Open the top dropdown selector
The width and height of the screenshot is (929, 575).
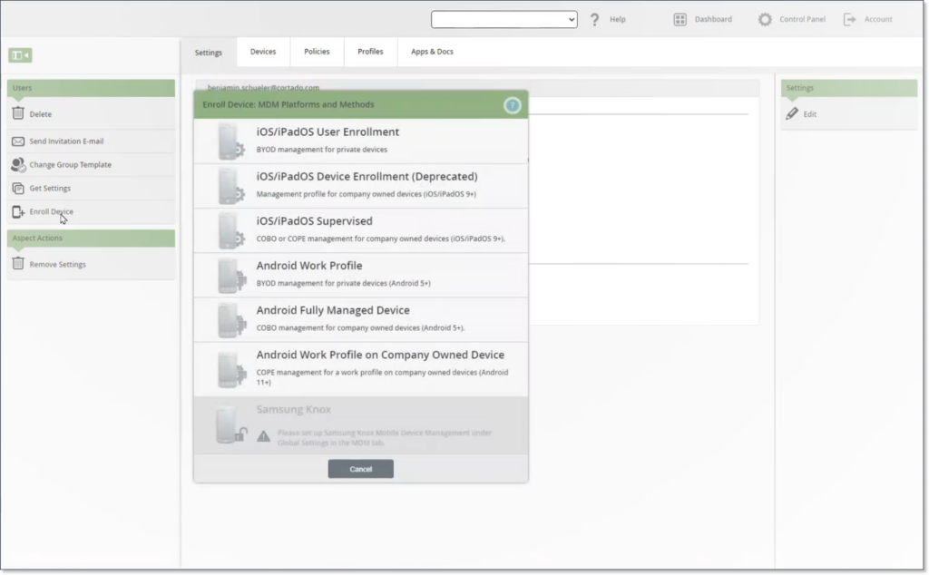(x=504, y=19)
